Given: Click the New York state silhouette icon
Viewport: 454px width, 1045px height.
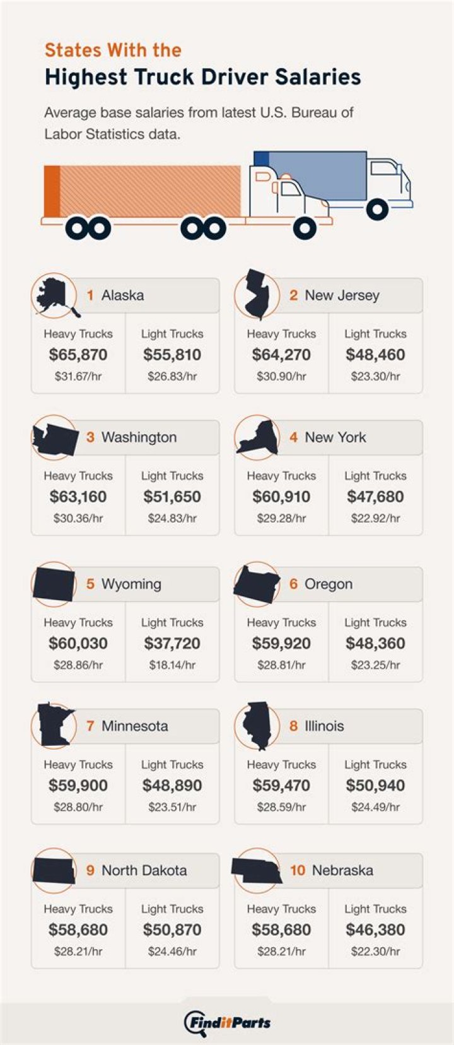Looking at the screenshot, I should coord(257,437).
